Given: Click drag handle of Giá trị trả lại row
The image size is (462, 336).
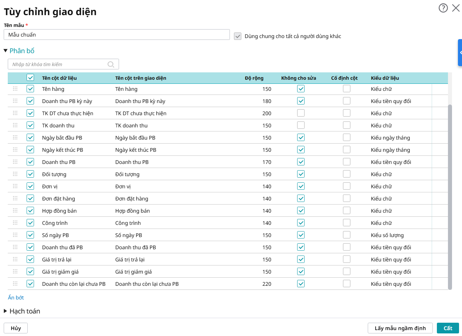Looking at the screenshot, I should [x=15, y=259].
